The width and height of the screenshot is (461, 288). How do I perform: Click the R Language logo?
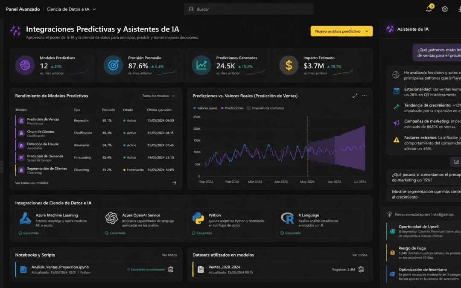coord(287,218)
